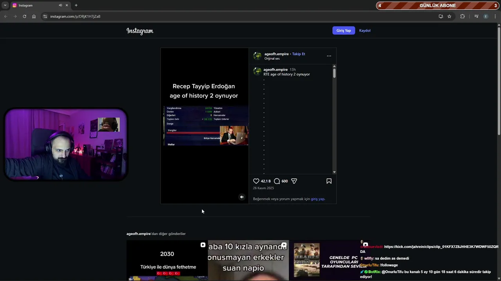Screen dimensions: 501x281
Task: Go forward in browser history
Action: coord(15,16)
